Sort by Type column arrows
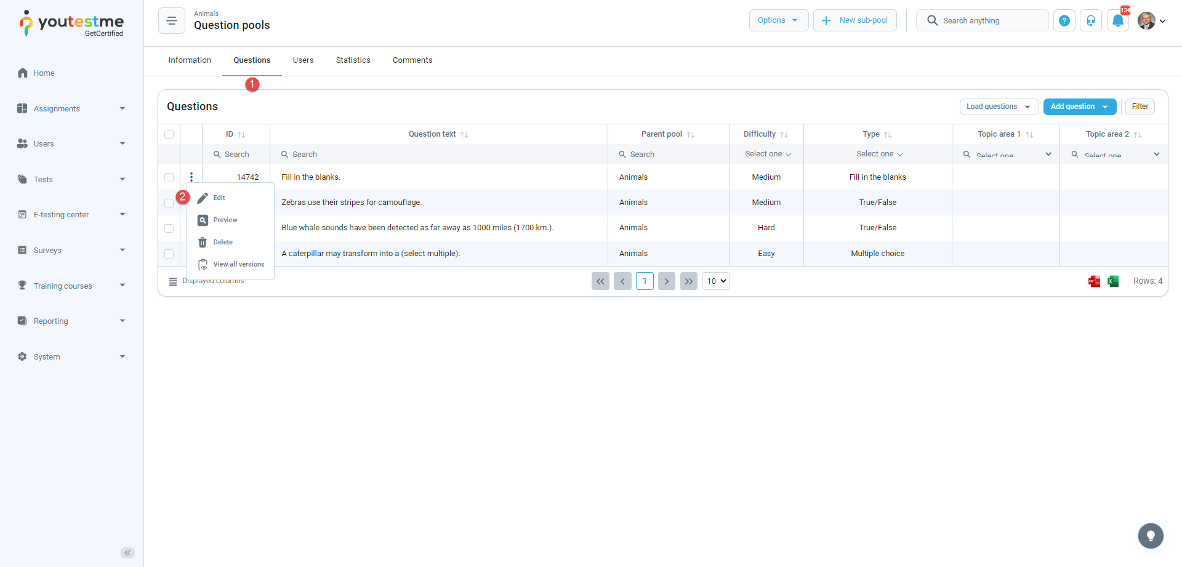 (x=888, y=135)
